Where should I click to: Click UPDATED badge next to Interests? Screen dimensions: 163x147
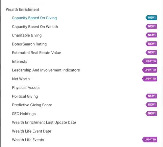tap(149, 61)
